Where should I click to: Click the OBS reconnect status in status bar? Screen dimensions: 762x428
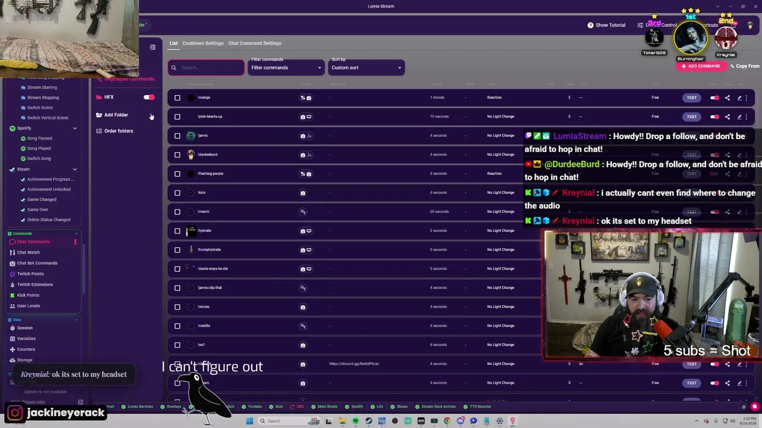pos(296,407)
